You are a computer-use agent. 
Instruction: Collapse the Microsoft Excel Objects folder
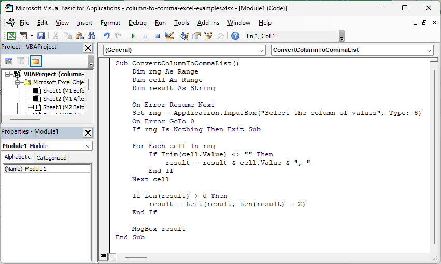coord(18,83)
